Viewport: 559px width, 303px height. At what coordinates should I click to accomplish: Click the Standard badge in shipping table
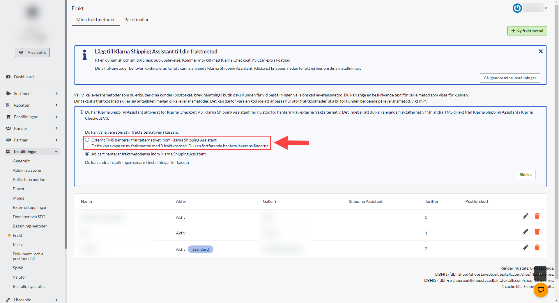coord(200,249)
